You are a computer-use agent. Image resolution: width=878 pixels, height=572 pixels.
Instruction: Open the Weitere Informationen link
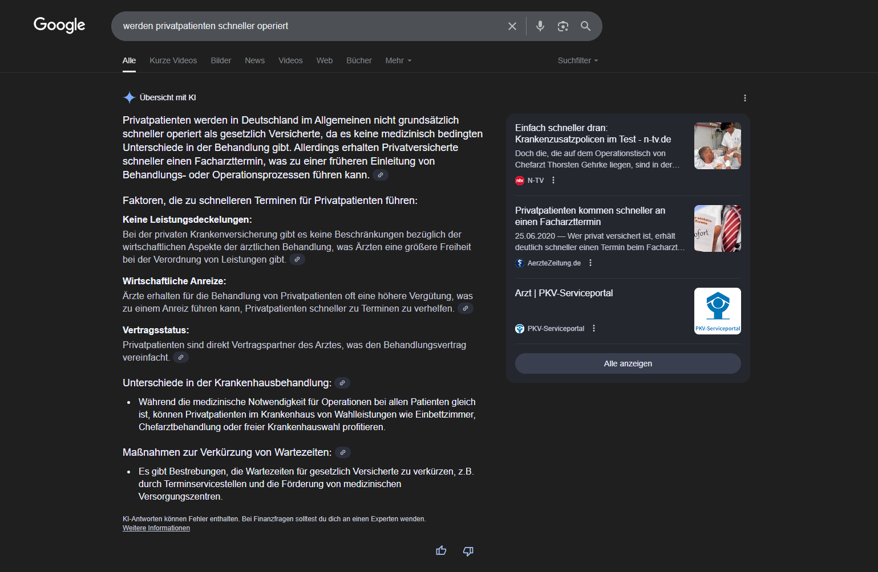tap(156, 528)
